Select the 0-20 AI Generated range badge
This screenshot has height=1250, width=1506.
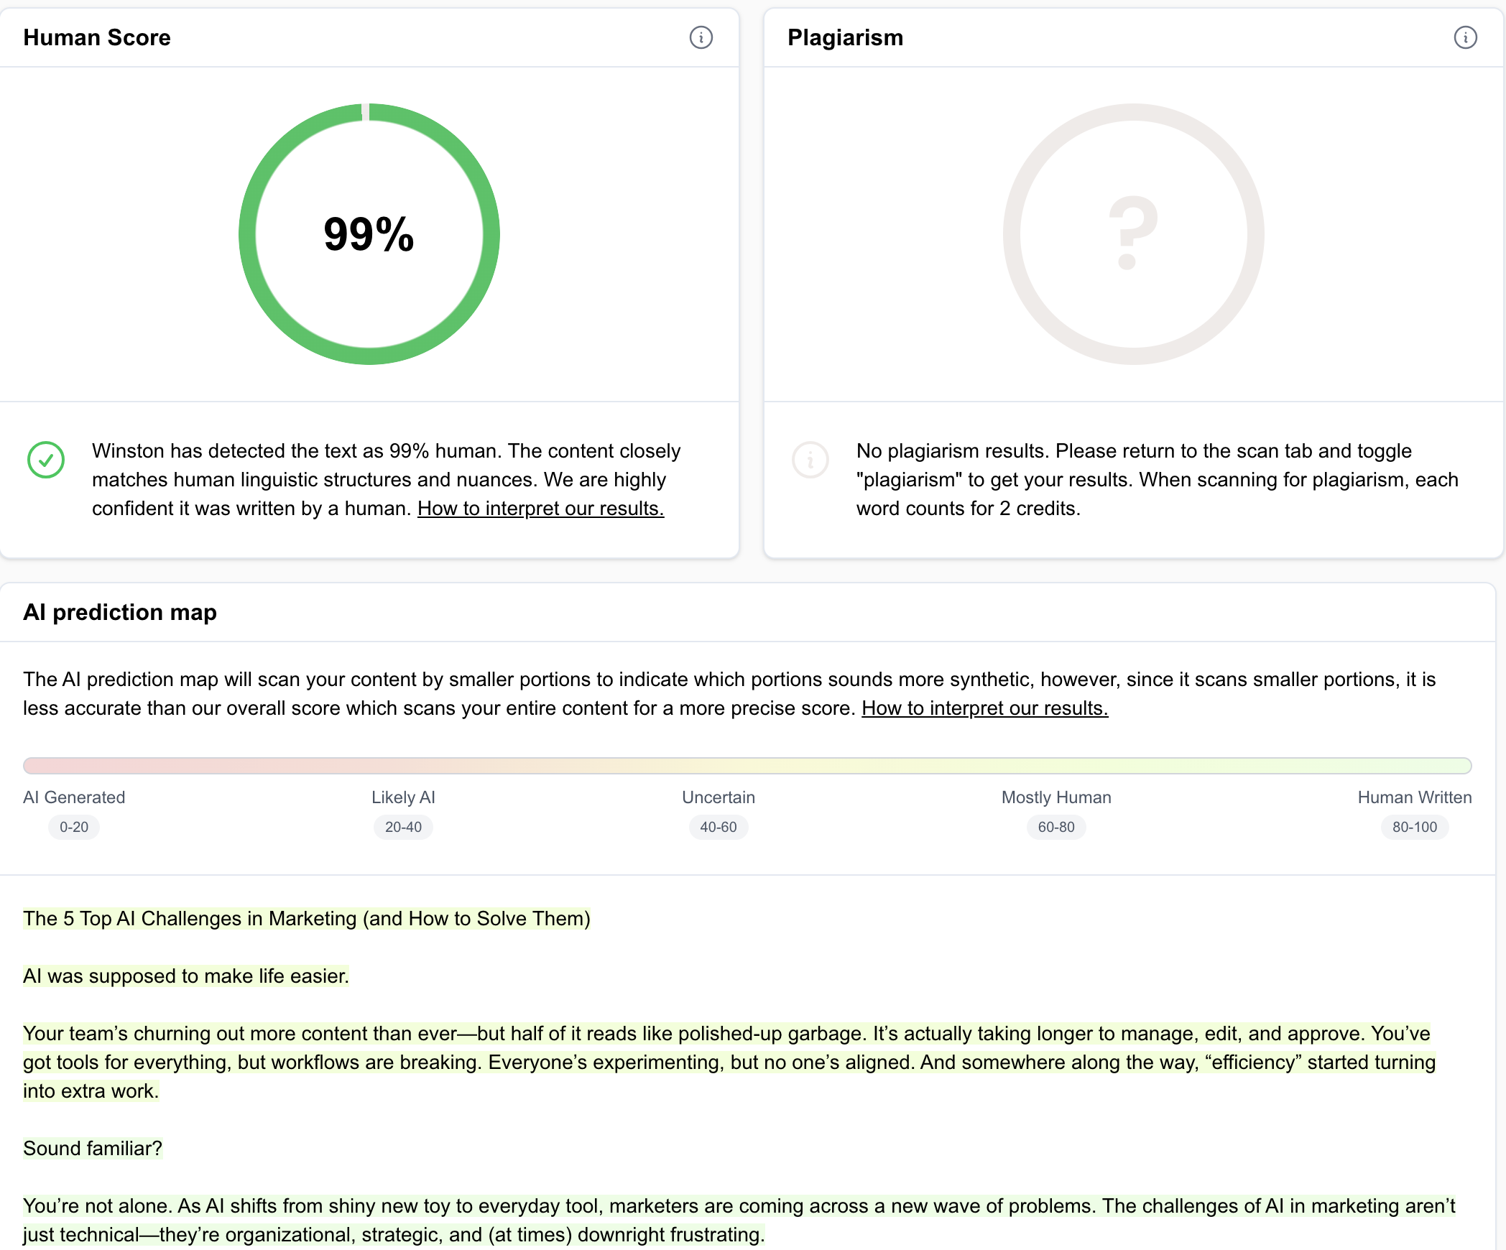pyautogui.click(x=74, y=827)
